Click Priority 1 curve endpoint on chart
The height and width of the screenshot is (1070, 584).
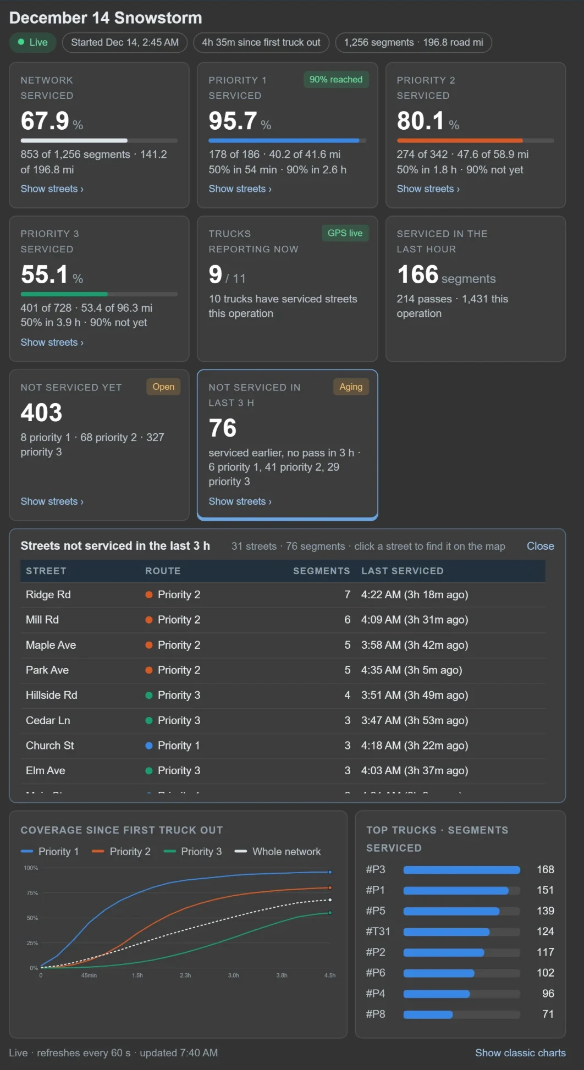330,872
